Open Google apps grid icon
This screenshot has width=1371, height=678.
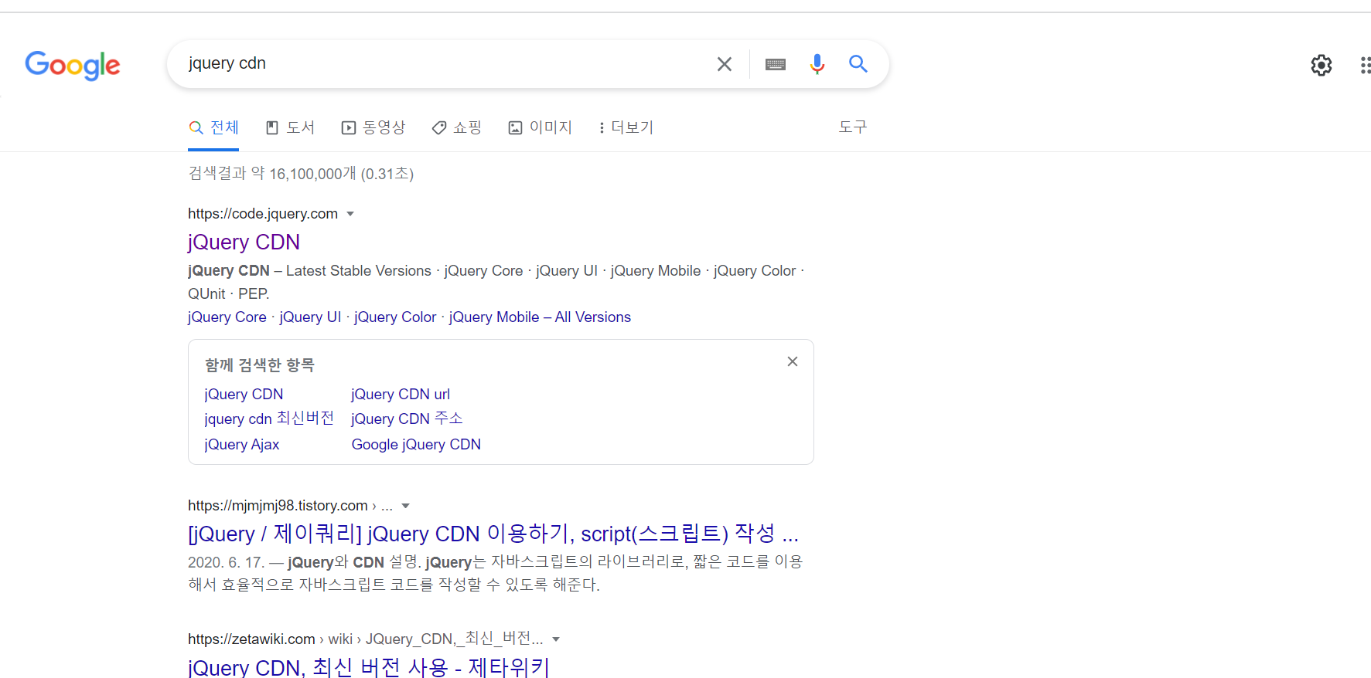tap(1365, 65)
